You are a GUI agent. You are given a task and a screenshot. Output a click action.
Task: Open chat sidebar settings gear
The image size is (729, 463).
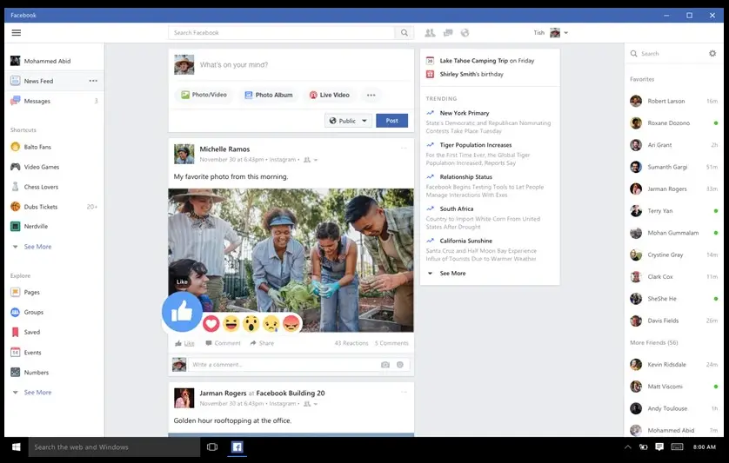pyautogui.click(x=712, y=54)
